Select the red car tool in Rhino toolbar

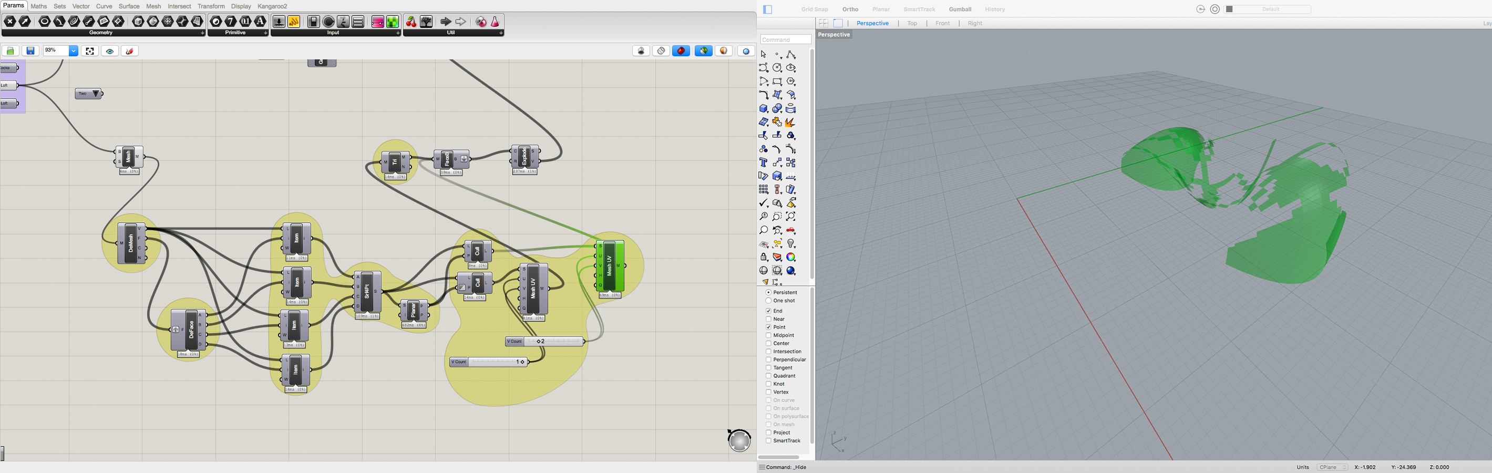click(x=791, y=230)
